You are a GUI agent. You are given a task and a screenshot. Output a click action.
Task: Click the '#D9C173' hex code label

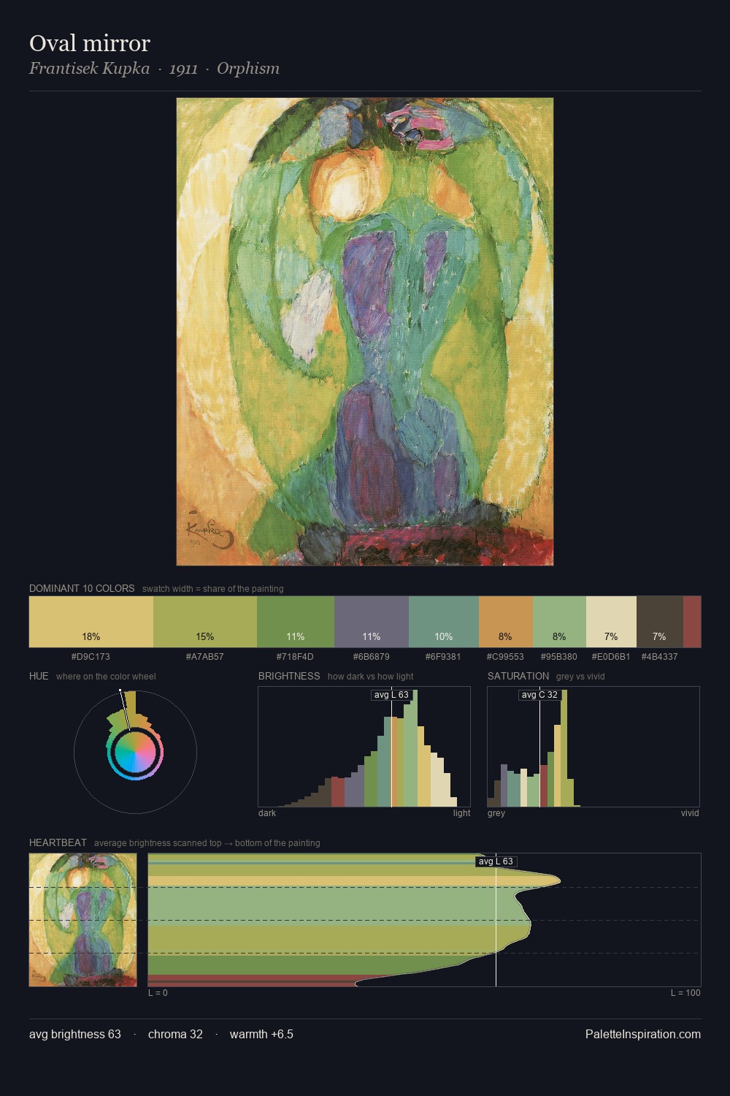tap(91, 657)
